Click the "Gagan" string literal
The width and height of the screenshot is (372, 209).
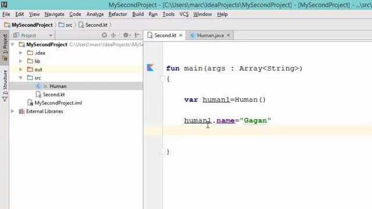[x=255, y=121]
